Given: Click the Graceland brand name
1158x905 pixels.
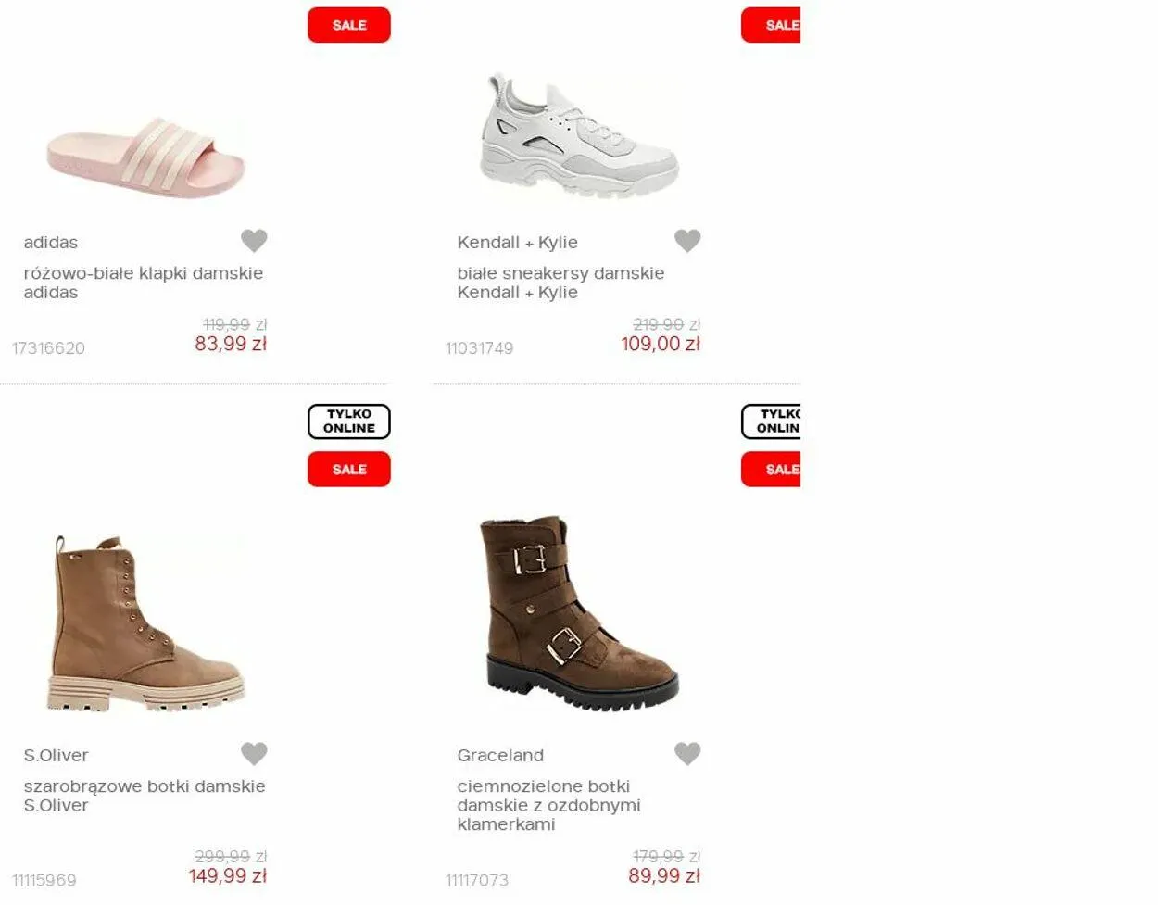Looking at the screenshot, I should click(x=500, y=755).
